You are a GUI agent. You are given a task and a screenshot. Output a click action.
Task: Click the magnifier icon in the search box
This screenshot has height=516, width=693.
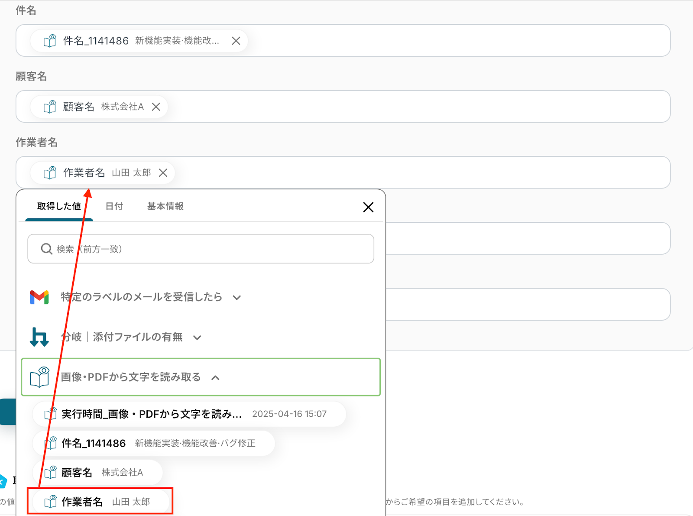click(x=46, y=249)
